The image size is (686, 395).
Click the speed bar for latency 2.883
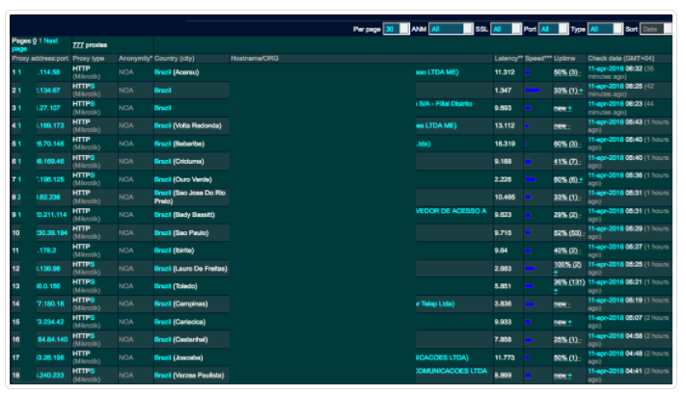point(530,268)
